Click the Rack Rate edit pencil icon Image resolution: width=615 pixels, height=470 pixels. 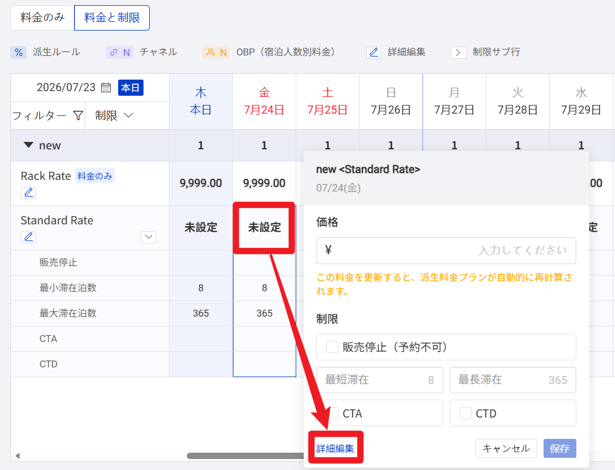click(x=28, y=193)
